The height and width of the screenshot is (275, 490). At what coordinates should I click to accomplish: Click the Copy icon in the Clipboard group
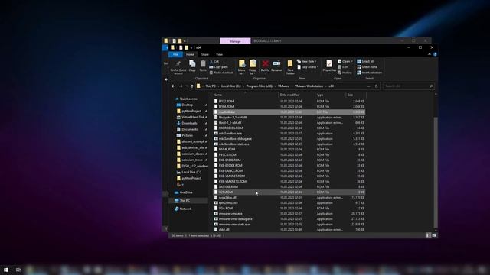192,64
